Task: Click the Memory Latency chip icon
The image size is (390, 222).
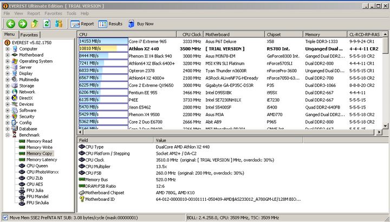Action: (22, 160)
